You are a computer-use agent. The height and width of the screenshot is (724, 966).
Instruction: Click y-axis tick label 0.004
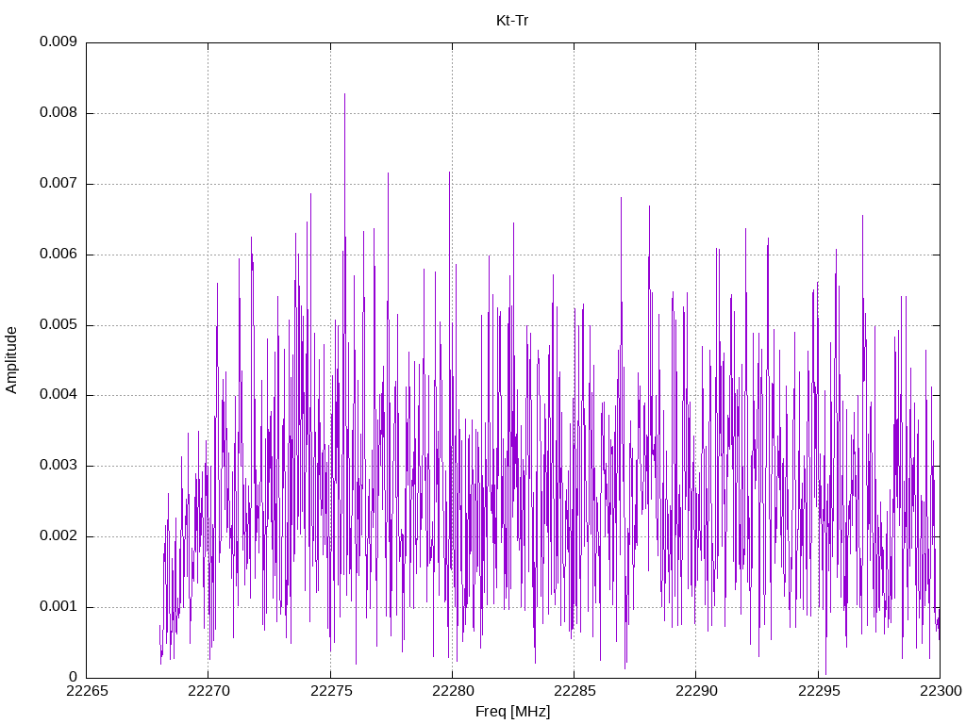pyautogui.click(x=58, y=395)
